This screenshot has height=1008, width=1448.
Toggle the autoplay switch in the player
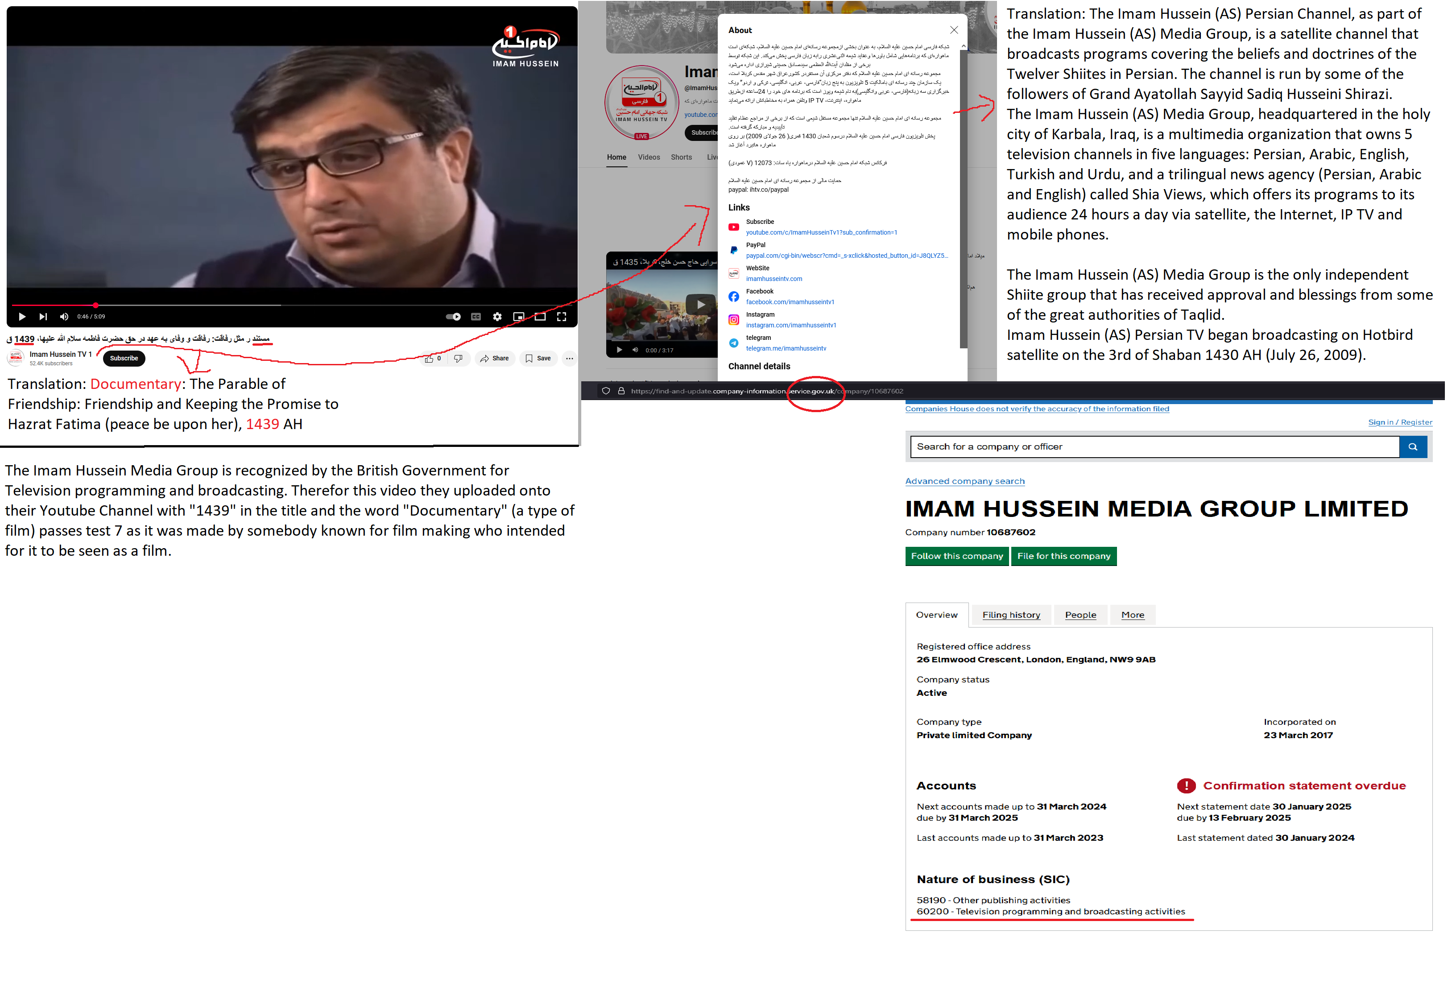[x=453, y=317]
